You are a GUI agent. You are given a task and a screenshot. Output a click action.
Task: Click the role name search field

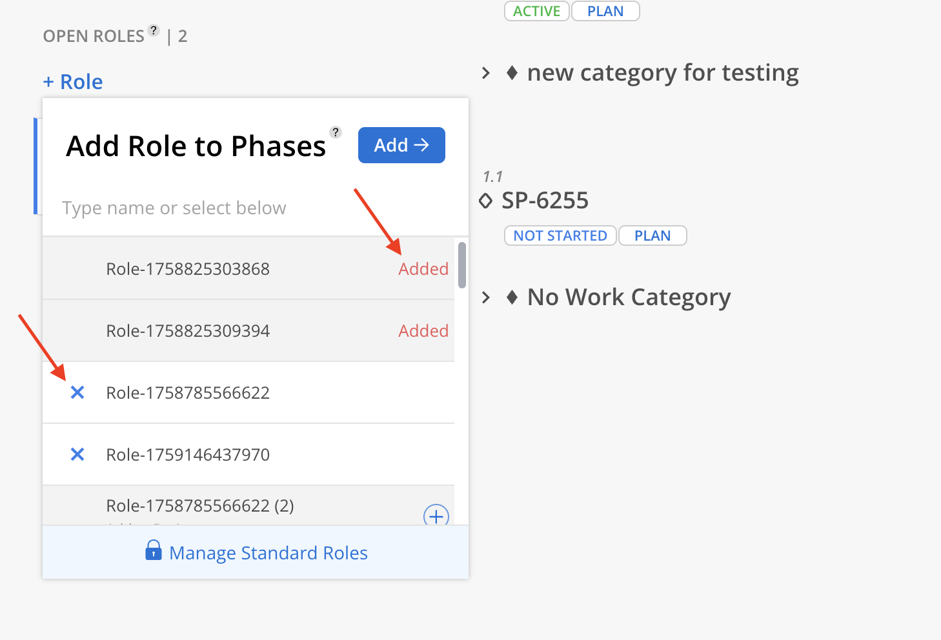[x=194, y=208]
